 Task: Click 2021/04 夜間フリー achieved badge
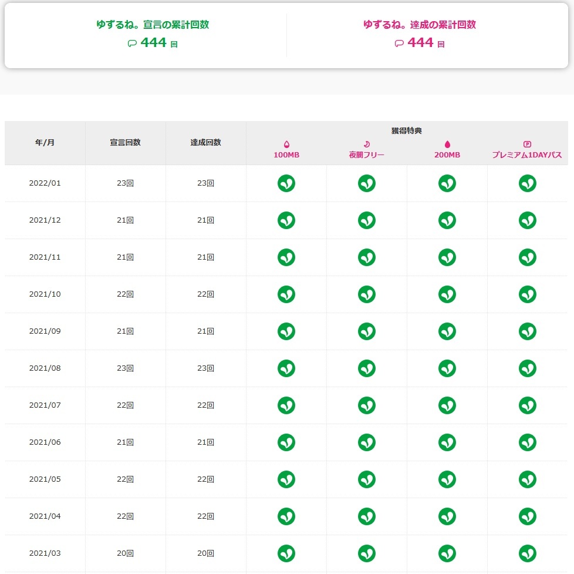(367, 516)
